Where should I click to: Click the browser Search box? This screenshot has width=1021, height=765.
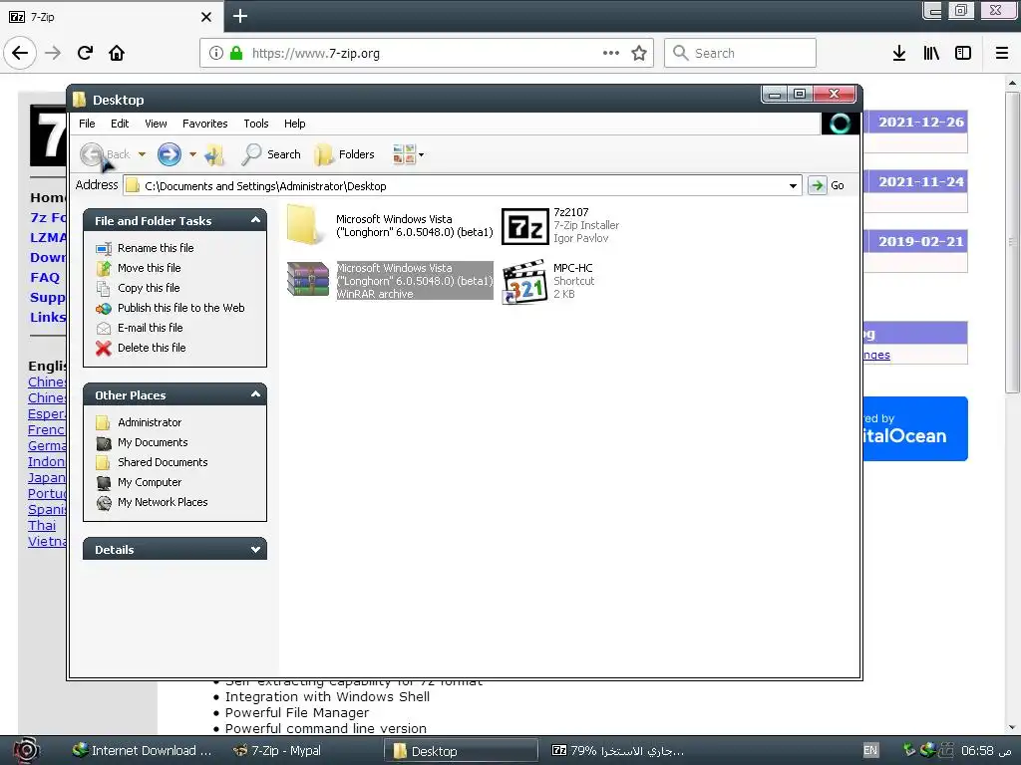[740, 53]
